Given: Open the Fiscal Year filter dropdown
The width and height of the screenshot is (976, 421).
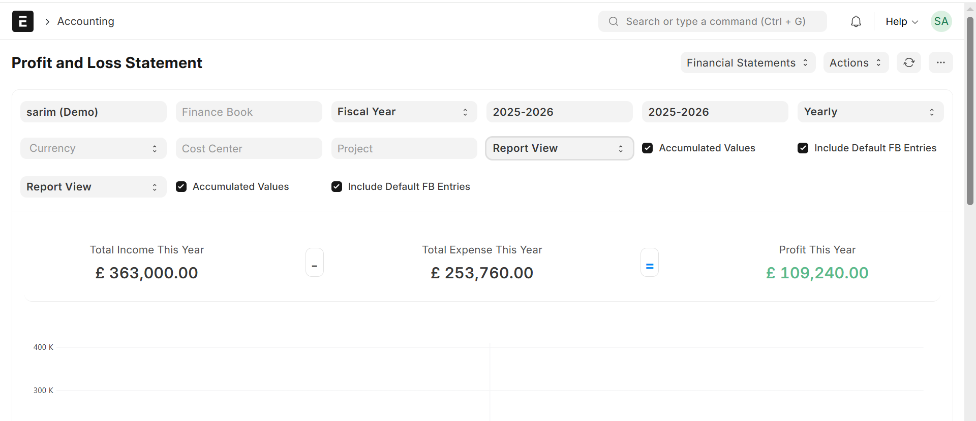Looking at the screenshot, I should click(x=404, y=112).
